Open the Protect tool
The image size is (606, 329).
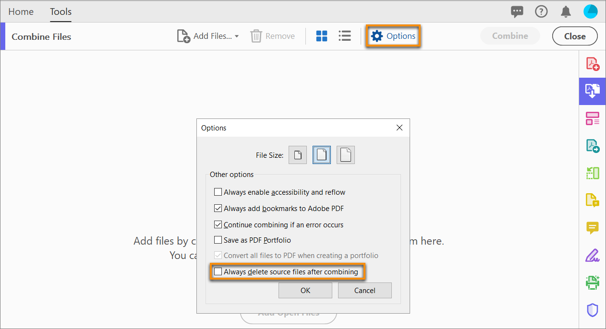pos(592,309)
